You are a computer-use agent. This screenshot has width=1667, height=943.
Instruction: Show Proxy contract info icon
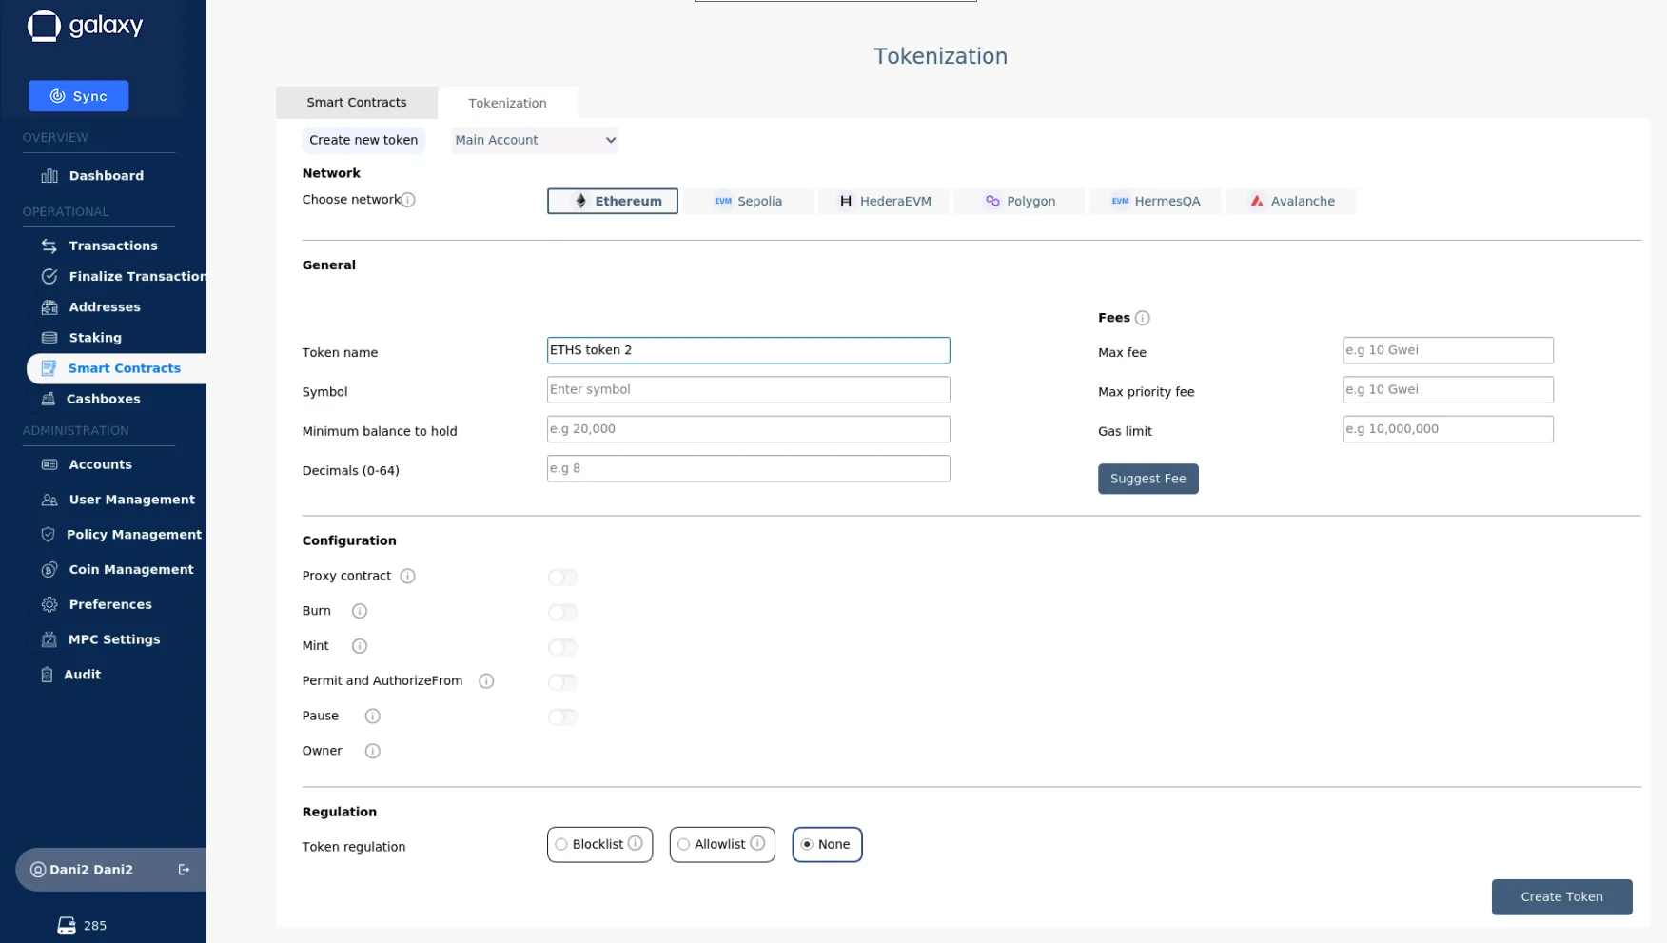click(407, 576)
